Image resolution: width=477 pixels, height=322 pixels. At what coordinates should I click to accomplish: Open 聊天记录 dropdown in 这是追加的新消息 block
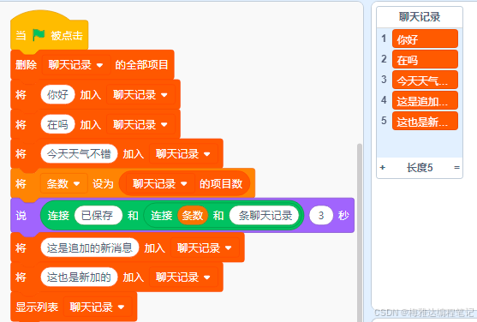click(x=205, y=248)
